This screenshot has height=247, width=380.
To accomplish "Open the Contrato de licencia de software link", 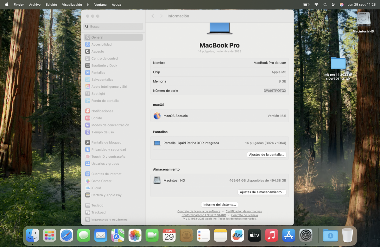I will (199, 211).
